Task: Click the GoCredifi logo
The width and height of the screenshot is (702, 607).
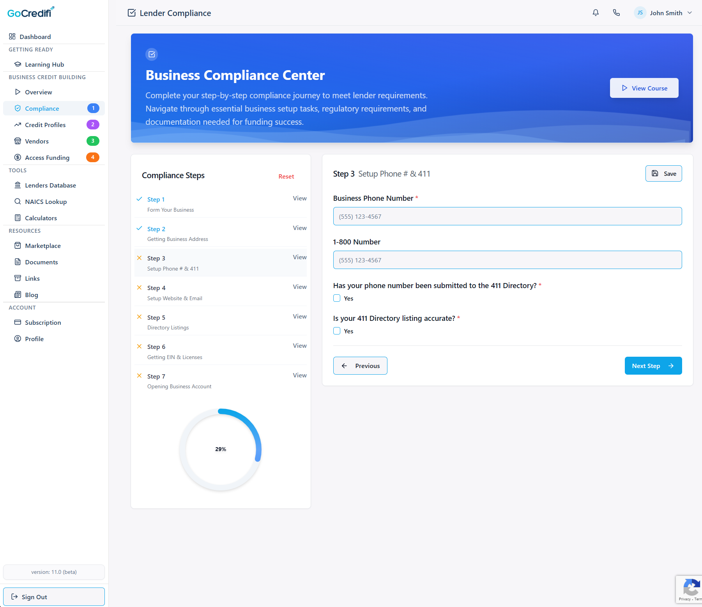Action: pos(31,12)
